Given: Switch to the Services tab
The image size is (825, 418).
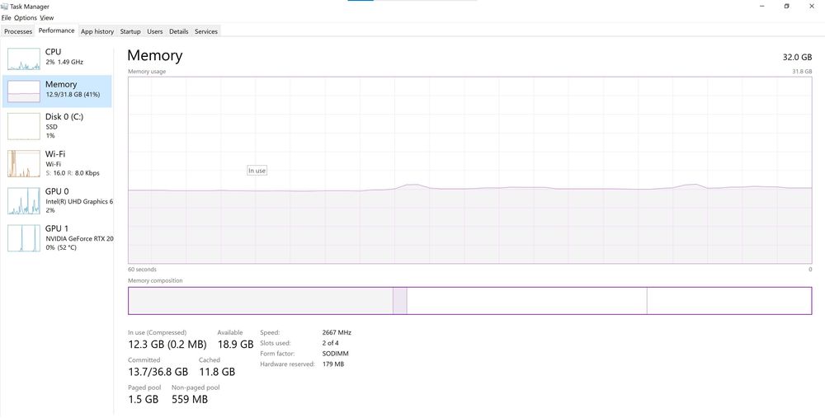Looking at the screenshot, I should point(206,31).
